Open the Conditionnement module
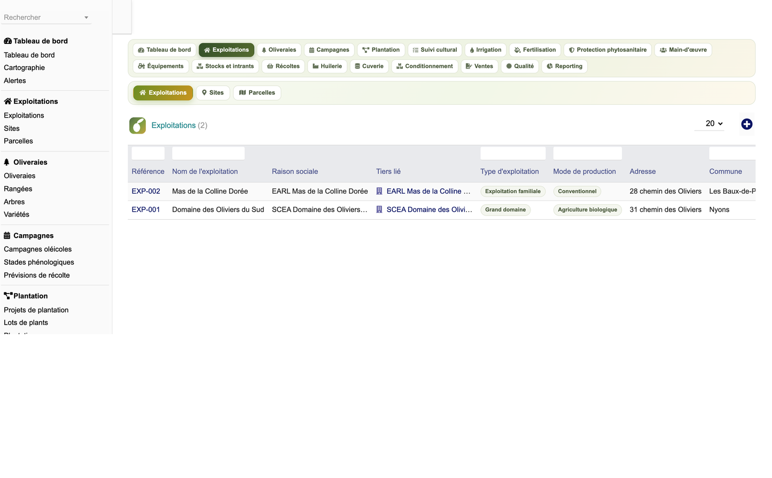 pos(425,66)
